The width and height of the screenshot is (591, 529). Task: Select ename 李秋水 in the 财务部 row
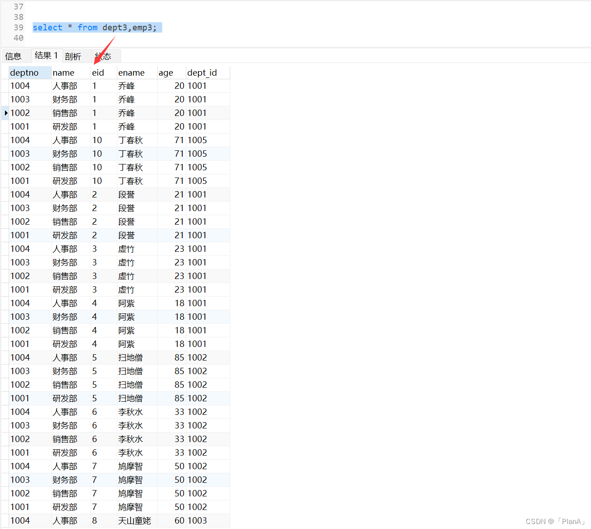137,425
